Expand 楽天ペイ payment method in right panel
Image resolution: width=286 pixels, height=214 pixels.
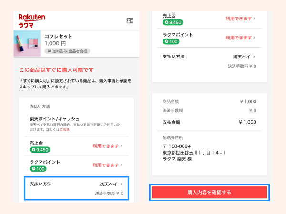coord(209,61)
